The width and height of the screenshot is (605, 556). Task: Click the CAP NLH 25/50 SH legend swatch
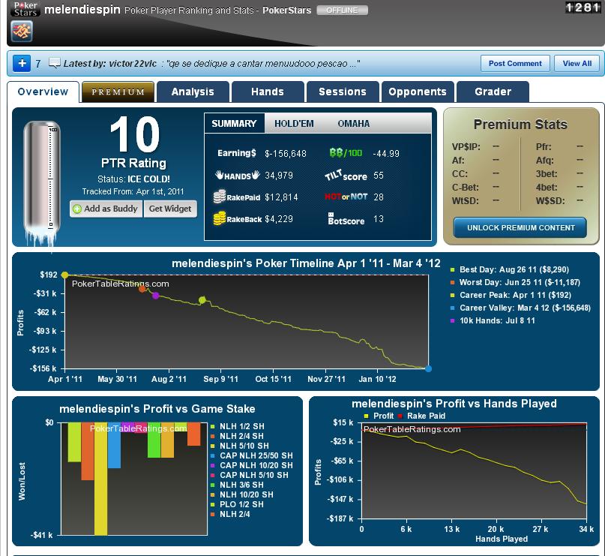[213, 455]
